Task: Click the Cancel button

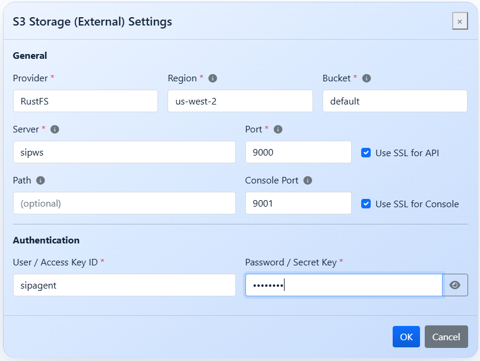Action: [x=446, y=337]
